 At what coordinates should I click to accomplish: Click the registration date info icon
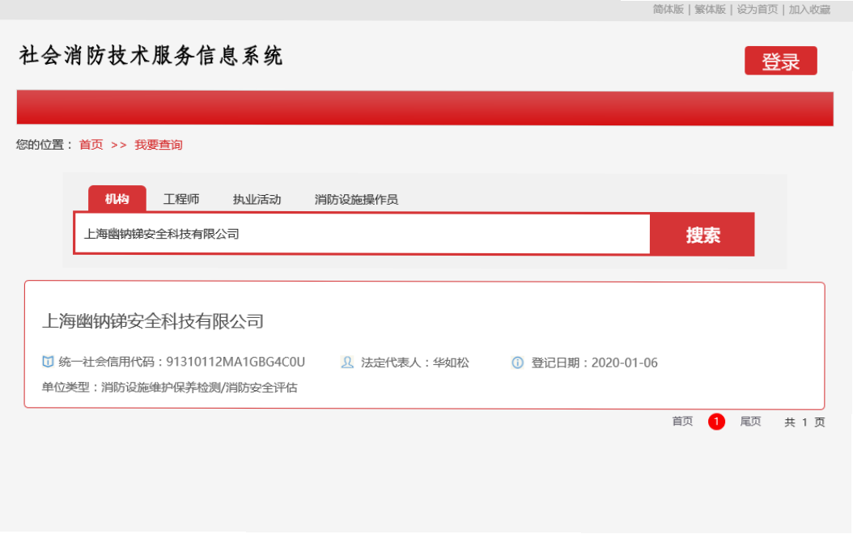tap(518, 362)
